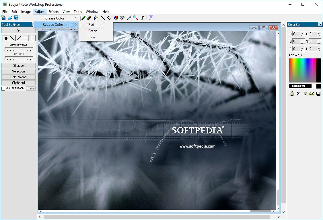Click the R value stepper
Viewport: 323px width, 220px height.
[302, 34]
